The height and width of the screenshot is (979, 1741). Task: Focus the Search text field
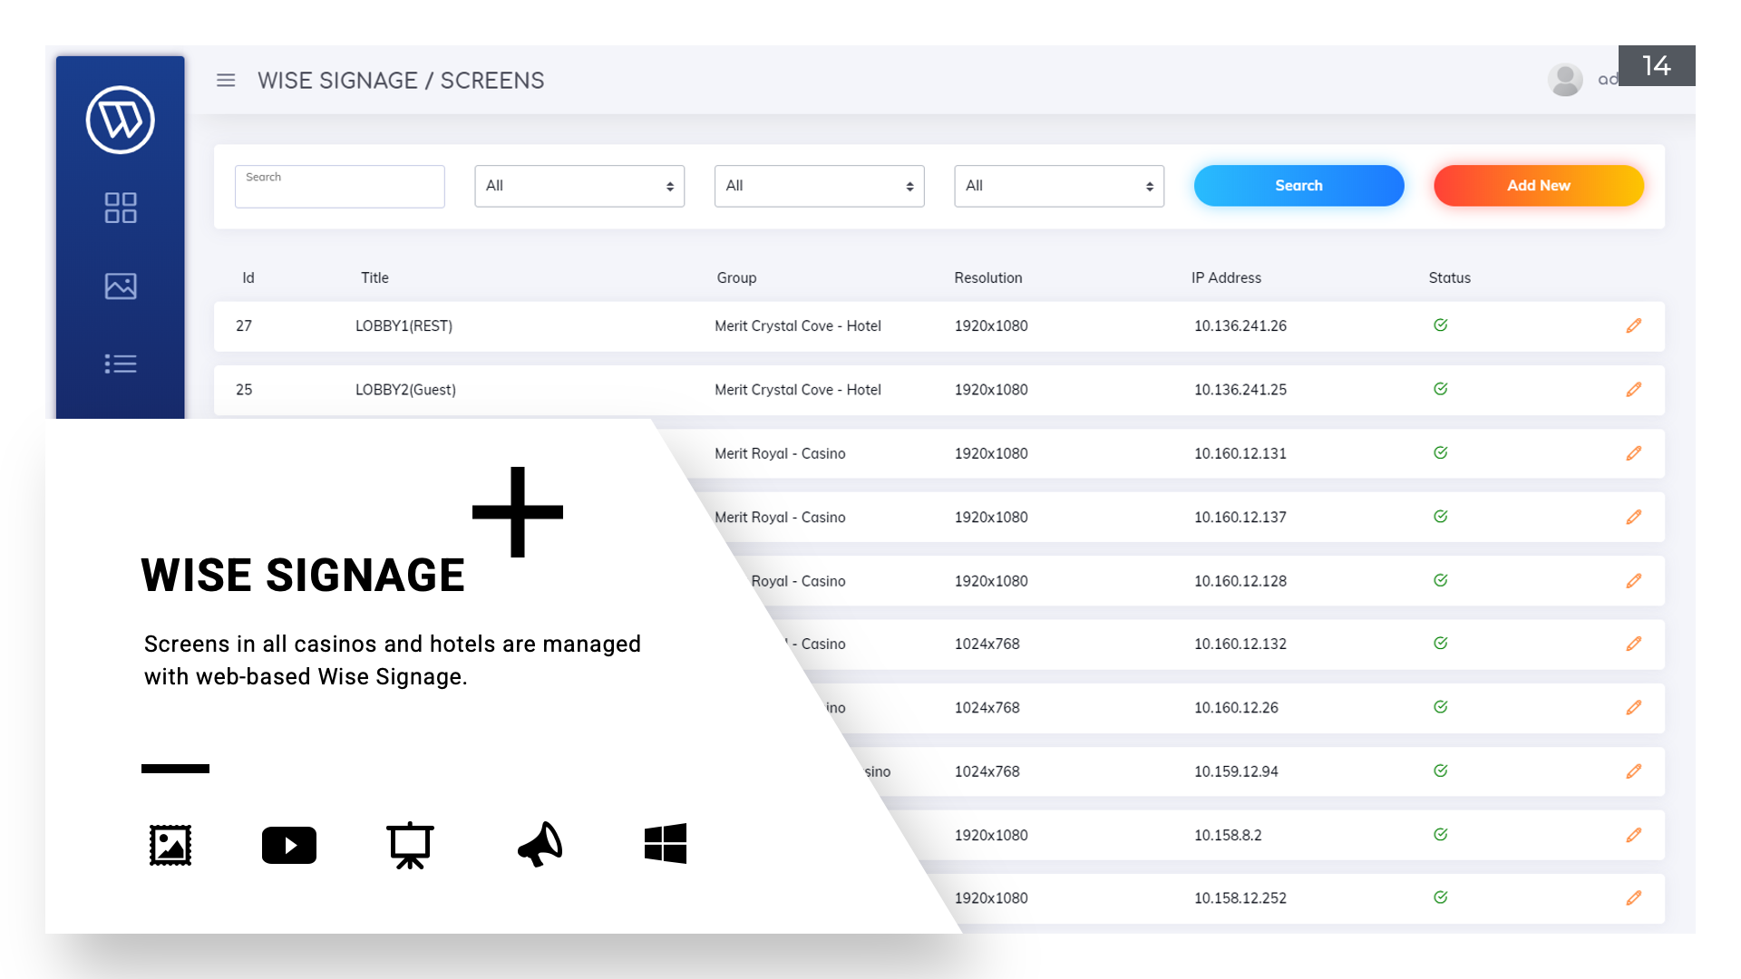340,186
